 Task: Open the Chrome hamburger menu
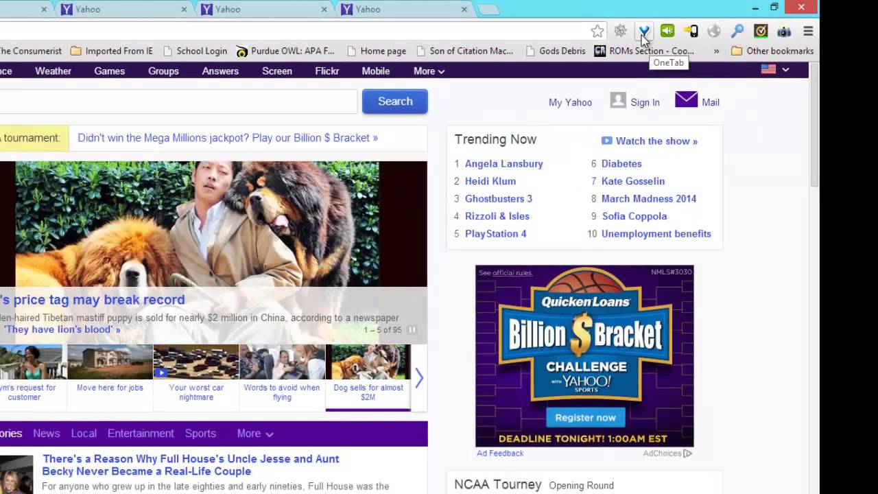click(808, 31)
